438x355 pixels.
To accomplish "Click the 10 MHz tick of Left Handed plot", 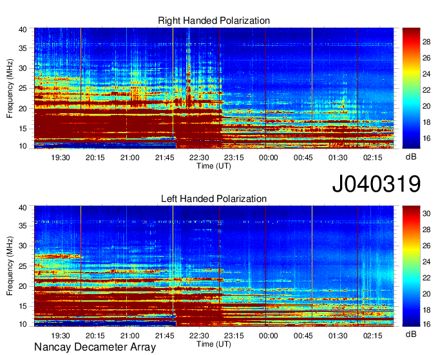I will point(23,324).
